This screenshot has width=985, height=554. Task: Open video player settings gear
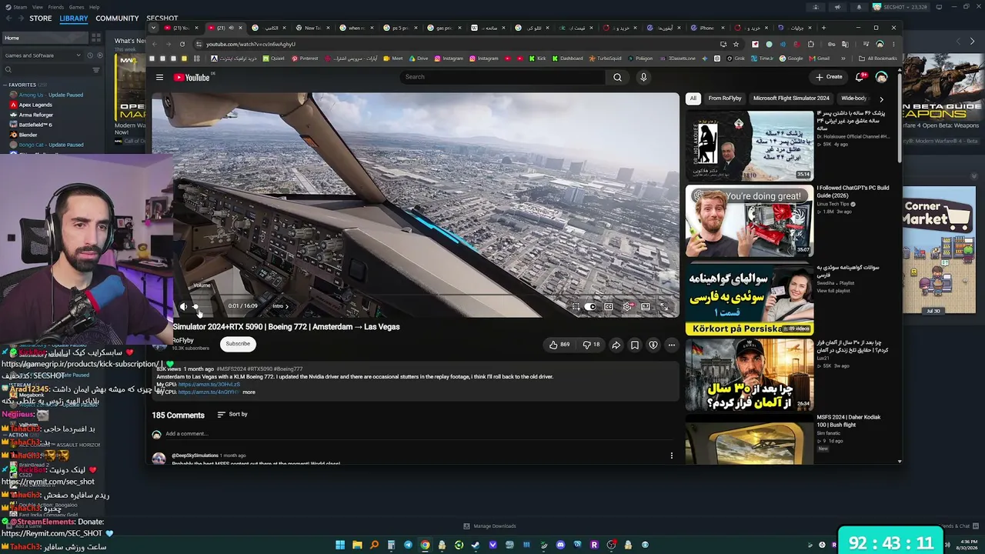click(627, 306)
